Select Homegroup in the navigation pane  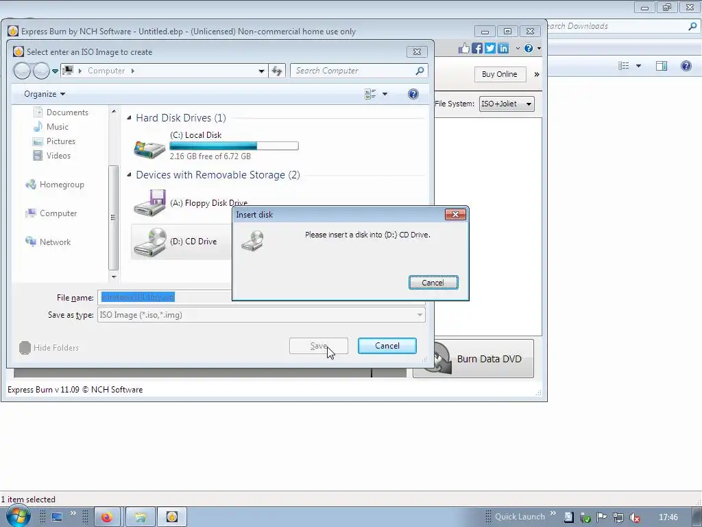click(55, 185)
